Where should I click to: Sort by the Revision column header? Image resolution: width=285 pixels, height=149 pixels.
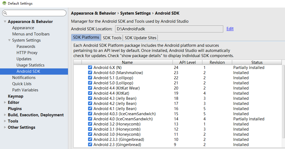[217, 62]
